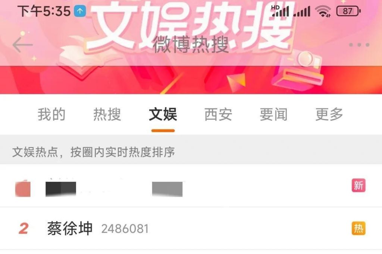Tap the rank number 2 icon
The width and height of the screenshot is (382, 254).
(x=24, y=229)
